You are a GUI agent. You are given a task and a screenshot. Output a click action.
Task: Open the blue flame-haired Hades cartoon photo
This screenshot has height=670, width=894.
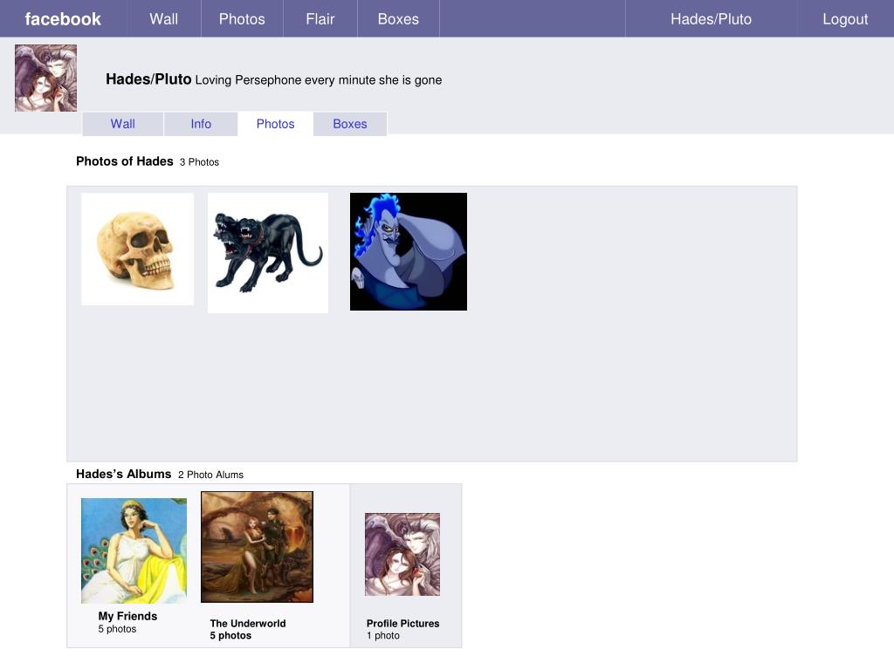409,251
